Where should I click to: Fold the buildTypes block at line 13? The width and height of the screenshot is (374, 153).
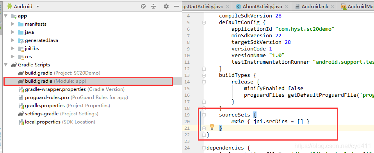204,75
